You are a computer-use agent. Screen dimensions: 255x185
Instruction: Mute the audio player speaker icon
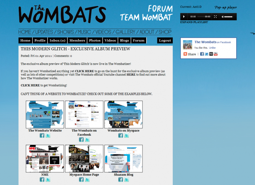click(223, 17)
